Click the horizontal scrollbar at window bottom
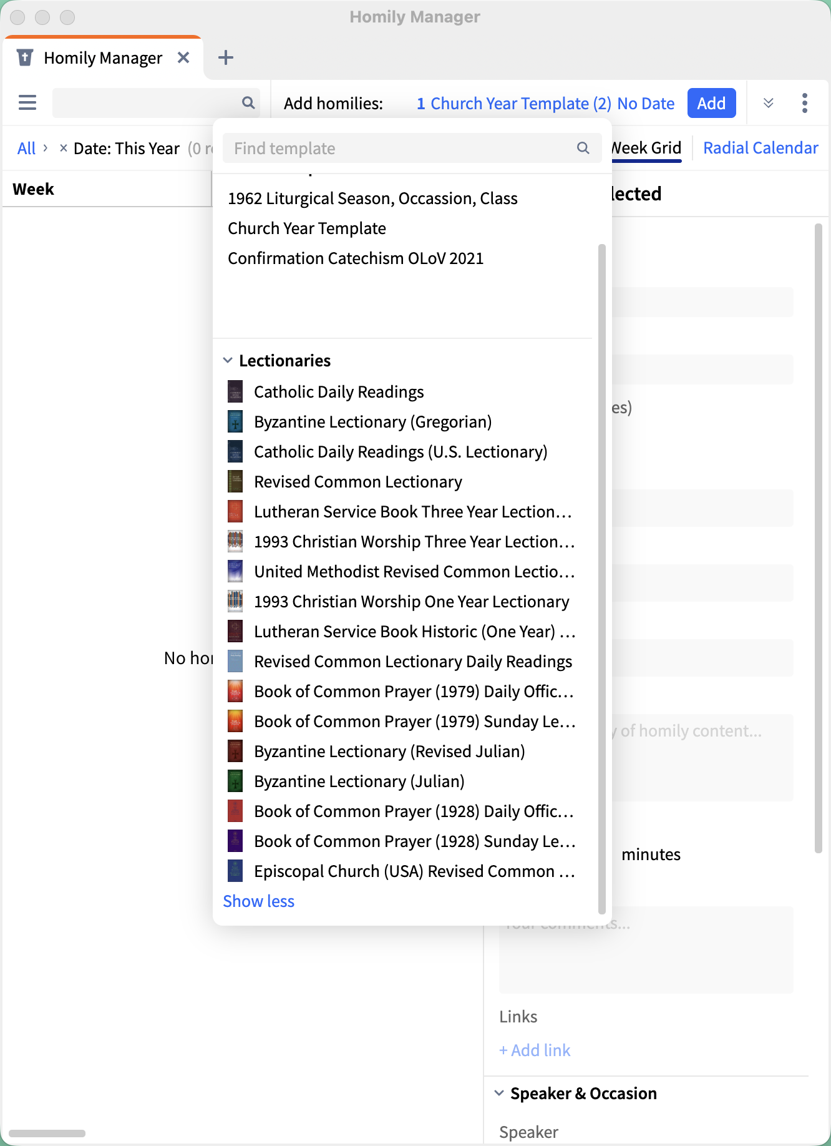831x1146 pixels. [x=47, y=1133]
